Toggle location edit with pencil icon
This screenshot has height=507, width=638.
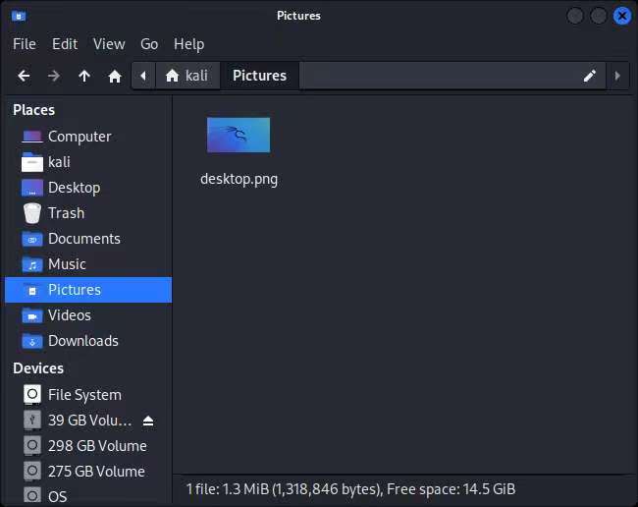coord(590,76)
